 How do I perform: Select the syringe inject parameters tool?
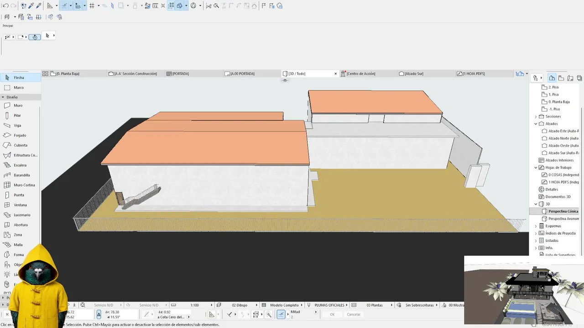coord(39,6)
